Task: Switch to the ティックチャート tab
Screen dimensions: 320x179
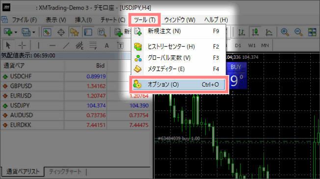Action: tap(65, 172)
